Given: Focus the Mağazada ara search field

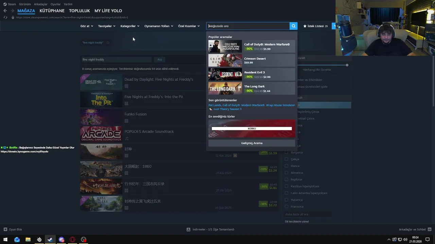Looking at the screenshot, I should 248,26.
